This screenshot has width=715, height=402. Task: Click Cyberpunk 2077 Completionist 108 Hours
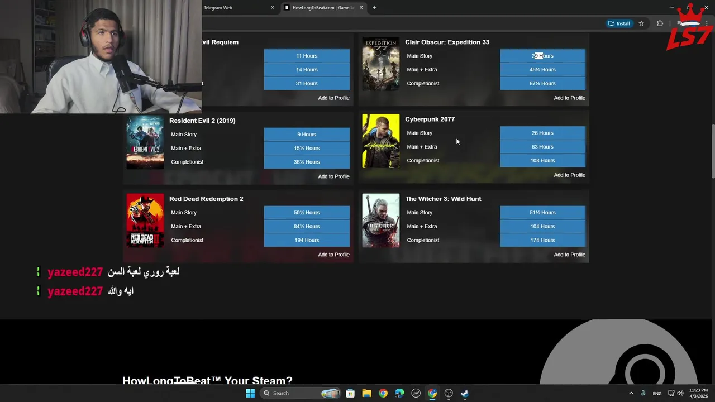[x=542, y=160]
